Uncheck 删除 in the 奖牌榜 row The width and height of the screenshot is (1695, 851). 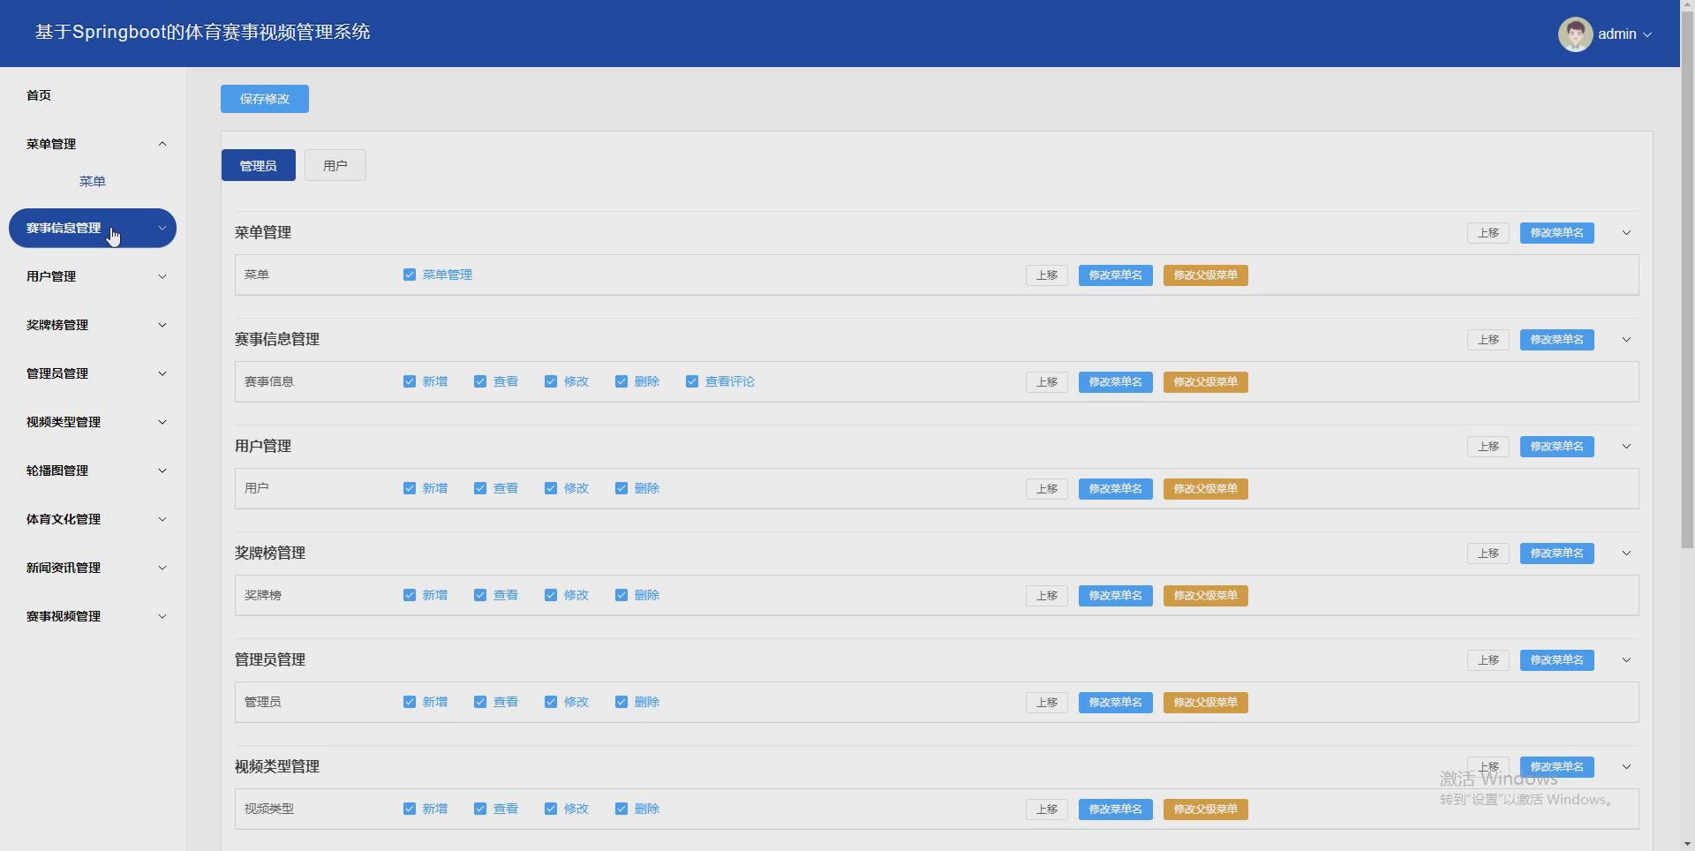point(621,595)
